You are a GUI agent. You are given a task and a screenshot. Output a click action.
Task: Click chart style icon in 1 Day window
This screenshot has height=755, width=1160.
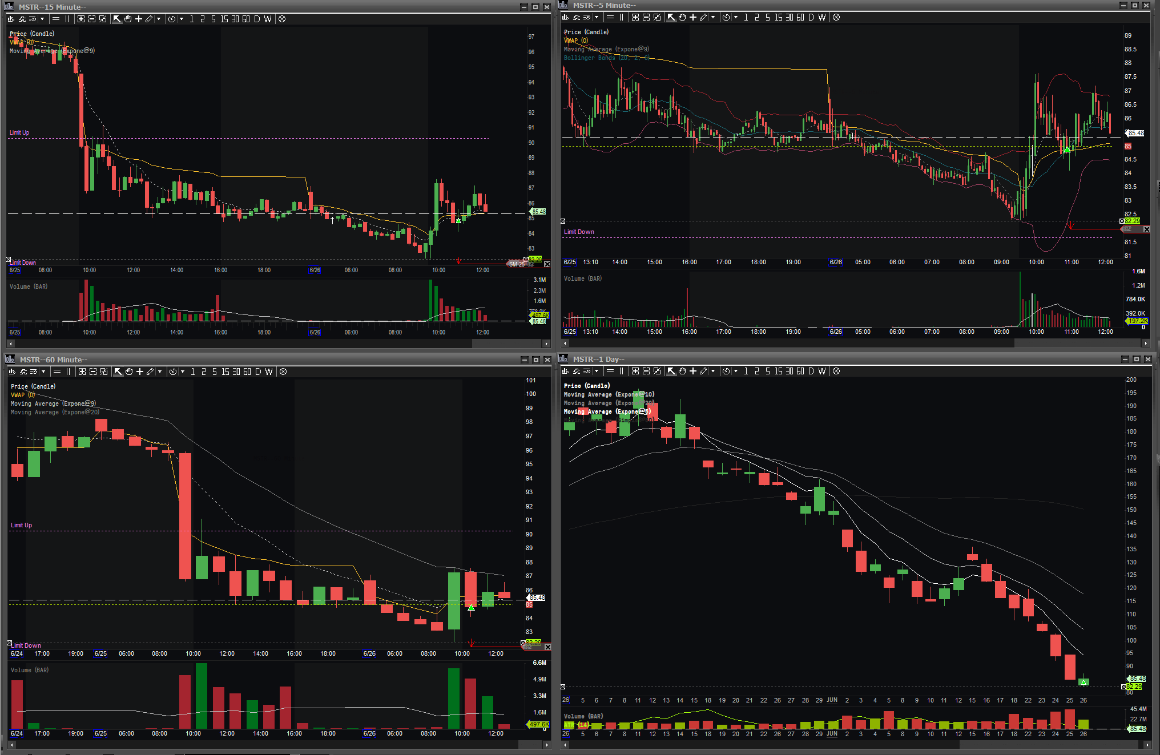coord(565,371)
